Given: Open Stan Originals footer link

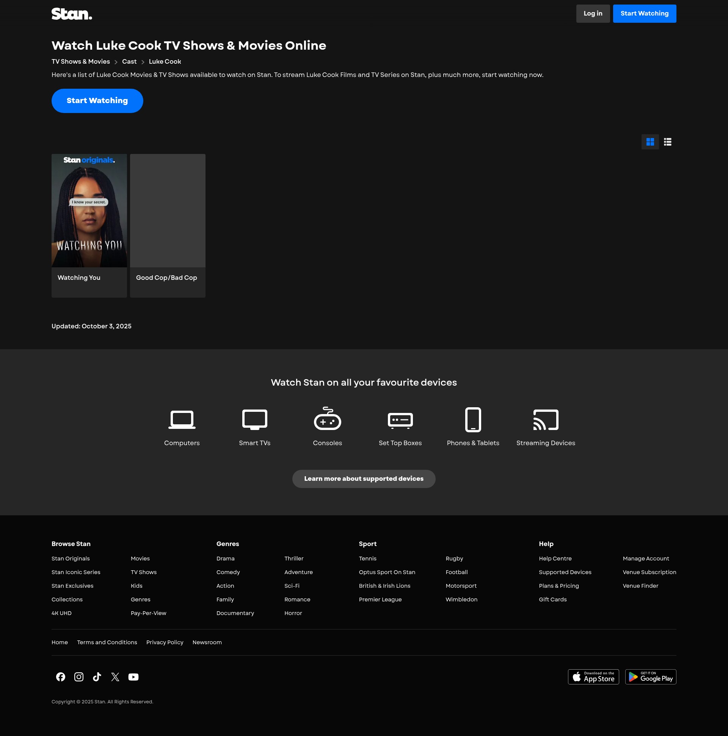Looking at the screenshot, I should tap(71, 559).
